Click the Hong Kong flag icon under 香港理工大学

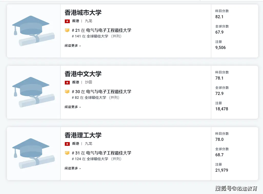67,144
